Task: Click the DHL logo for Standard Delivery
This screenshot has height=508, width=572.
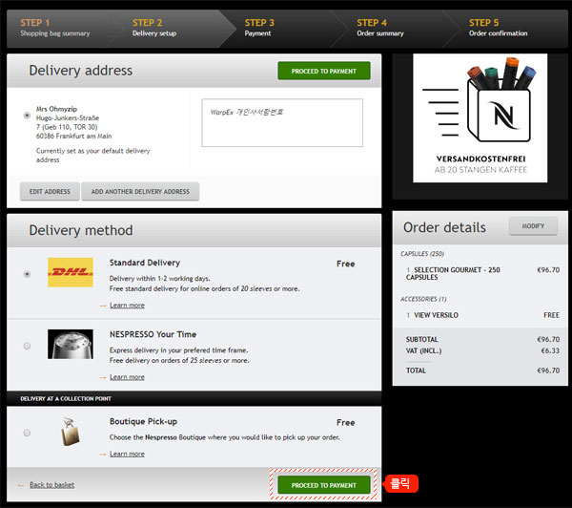Action: point(71,272)
